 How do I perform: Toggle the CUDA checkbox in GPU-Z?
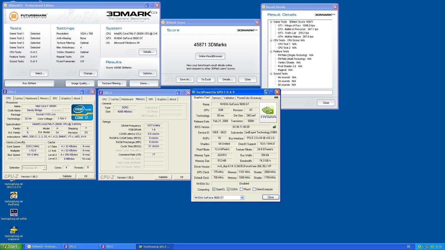pos(228,189)
